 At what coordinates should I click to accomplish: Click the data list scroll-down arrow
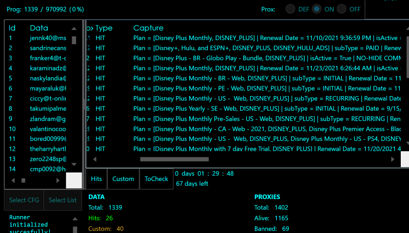pos(74,164)
